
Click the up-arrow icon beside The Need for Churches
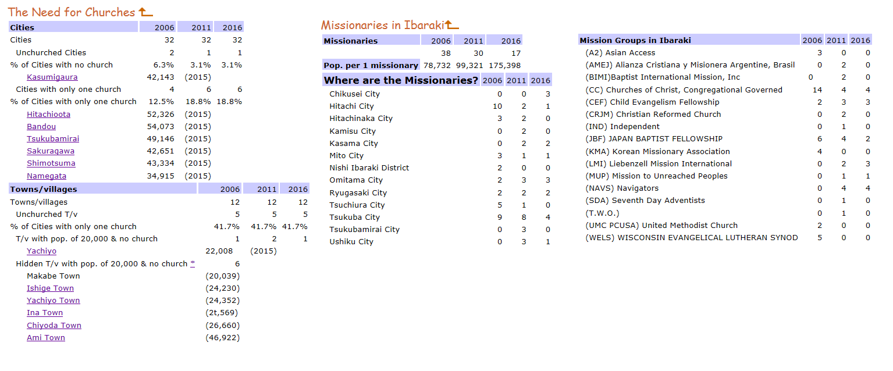[145, 12]
